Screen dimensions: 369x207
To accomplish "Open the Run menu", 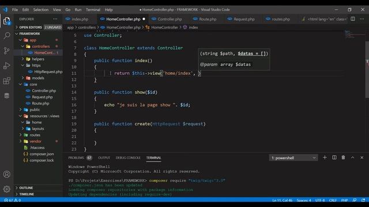I will (78, 10).
